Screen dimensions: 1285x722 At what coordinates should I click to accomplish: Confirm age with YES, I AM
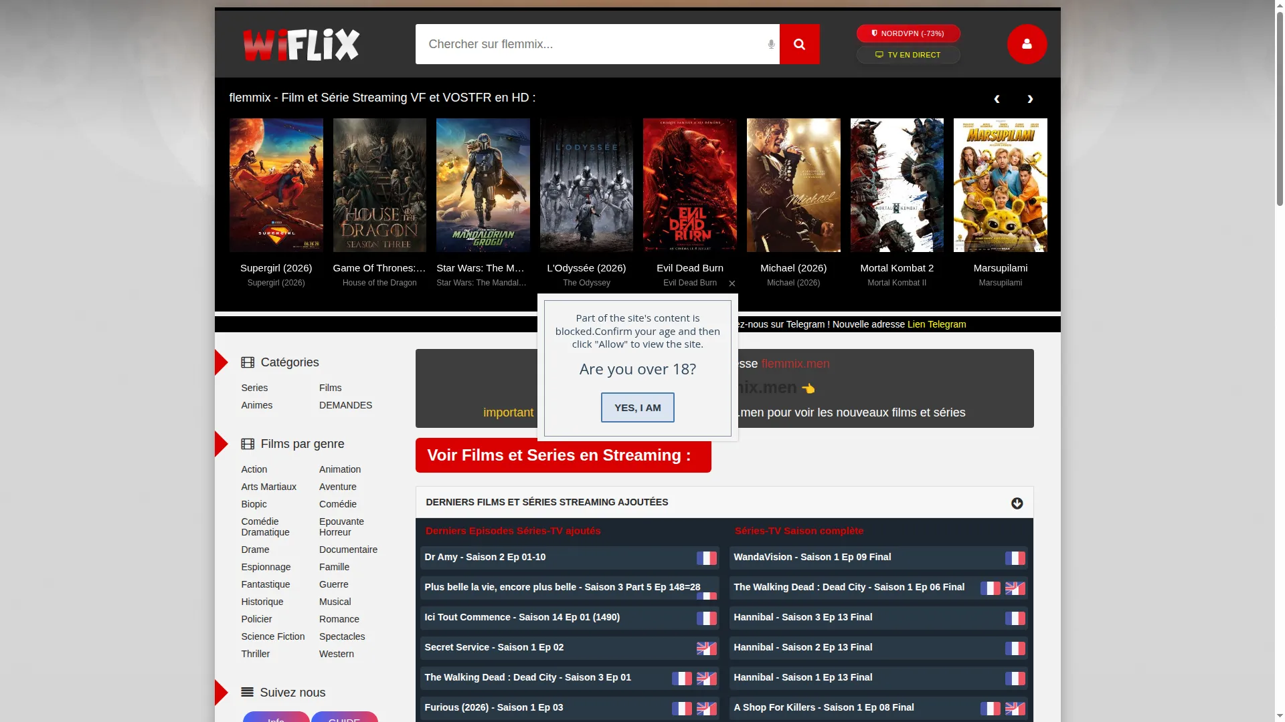click(x=637, y=408)
